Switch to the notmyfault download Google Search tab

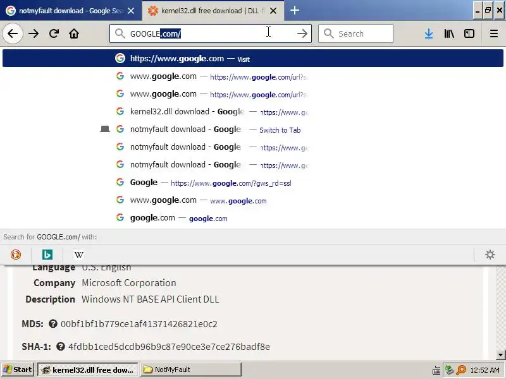pyautogui.click(x=70, y=11)
